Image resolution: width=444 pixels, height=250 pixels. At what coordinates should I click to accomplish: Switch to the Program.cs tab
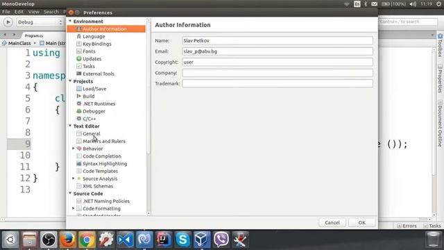coord(34,35)
